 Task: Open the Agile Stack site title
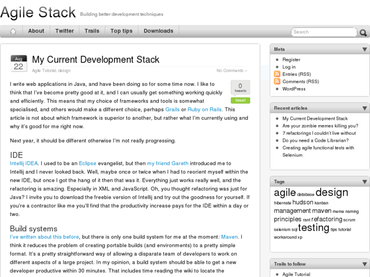tap(38, 12)
